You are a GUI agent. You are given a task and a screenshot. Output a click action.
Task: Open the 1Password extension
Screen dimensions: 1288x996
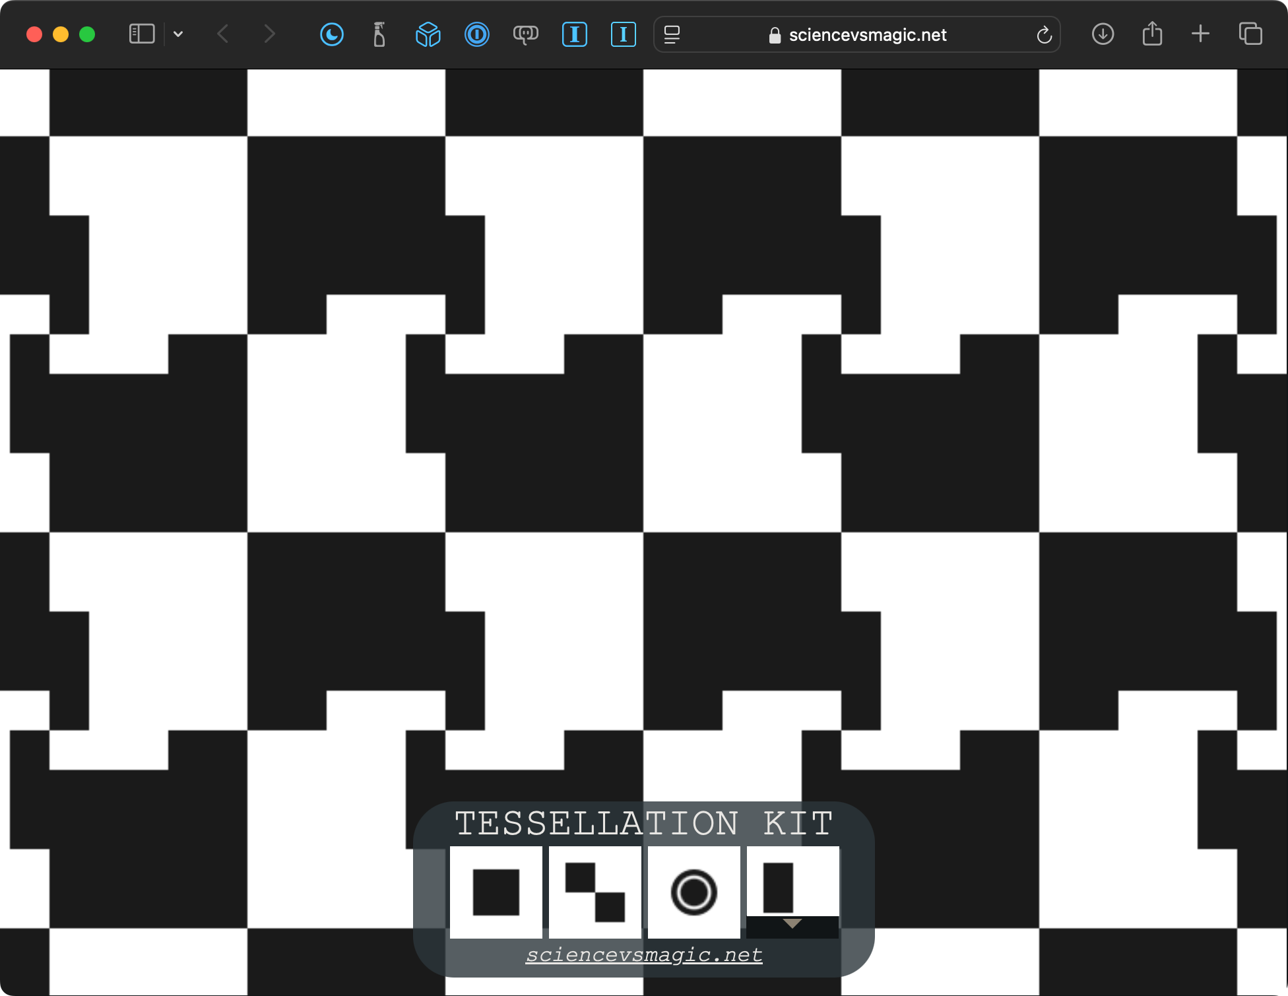[476, 34]
